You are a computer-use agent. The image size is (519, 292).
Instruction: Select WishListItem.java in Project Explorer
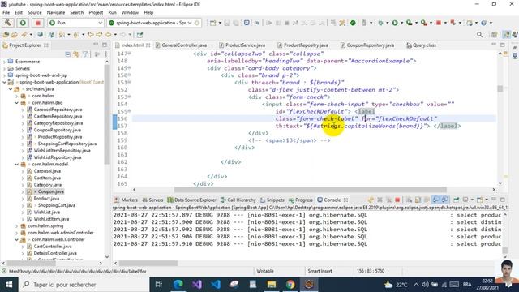click(x=51, y=219)
